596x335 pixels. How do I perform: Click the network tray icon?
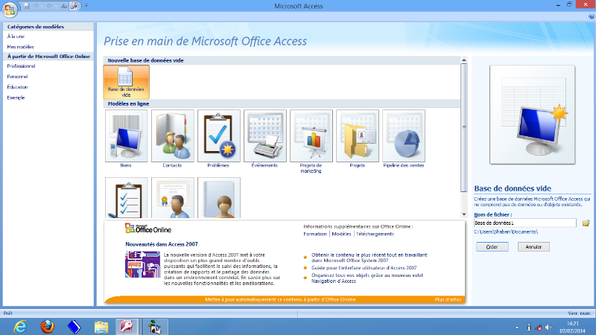tap(538, 328)
